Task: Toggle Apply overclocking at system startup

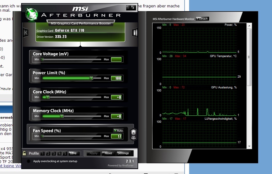Action: [29, 161]
